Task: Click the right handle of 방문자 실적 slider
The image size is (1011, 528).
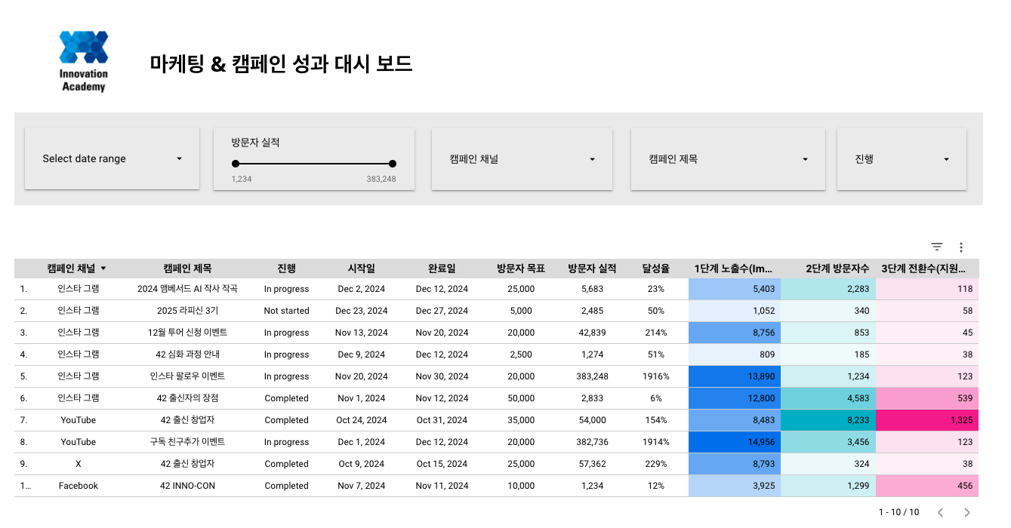Action: [392, 164]
